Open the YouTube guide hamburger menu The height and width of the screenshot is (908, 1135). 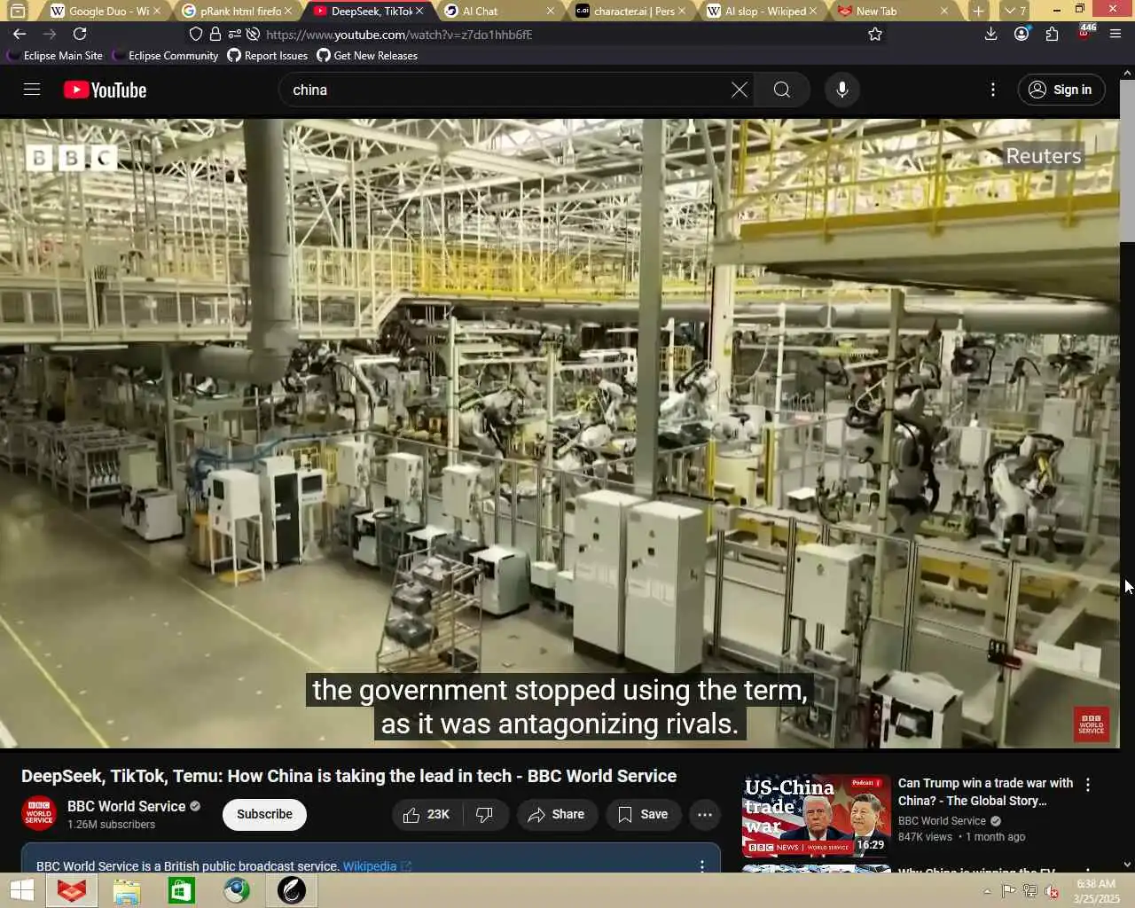[x=32, y=90]
